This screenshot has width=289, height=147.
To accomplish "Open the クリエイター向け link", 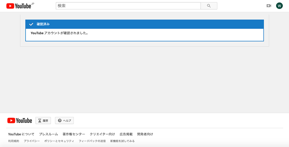I will [x=102, y=134].
